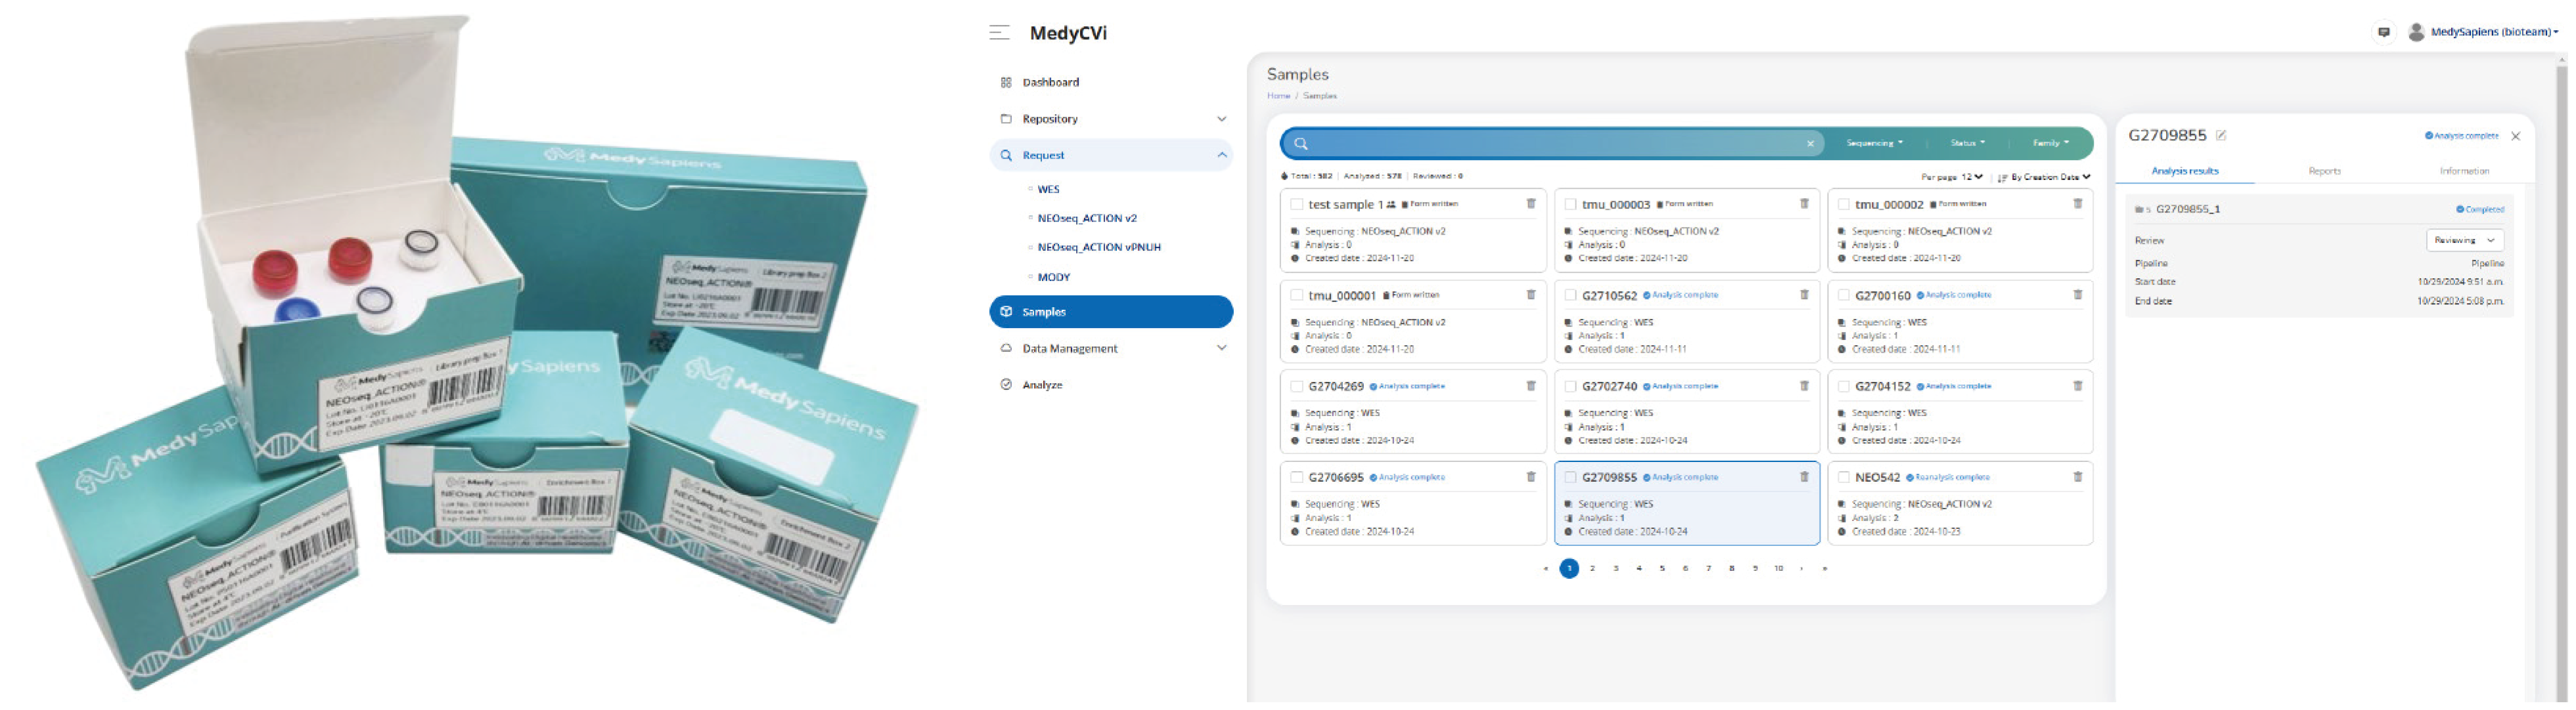The height and width of the screenshot is (710, 2576).
Task: Check the tmu_000003 checkbox
Action: pos(1569,205)
